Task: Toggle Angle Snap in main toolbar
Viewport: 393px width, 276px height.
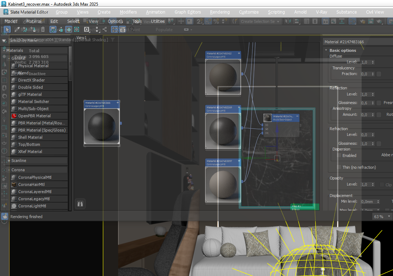Action: pyautogui.click(x=208, y=21)
